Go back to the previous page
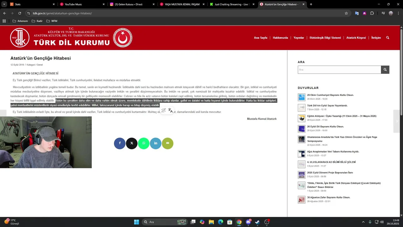 pyautogui.click(x=4, y=13)
